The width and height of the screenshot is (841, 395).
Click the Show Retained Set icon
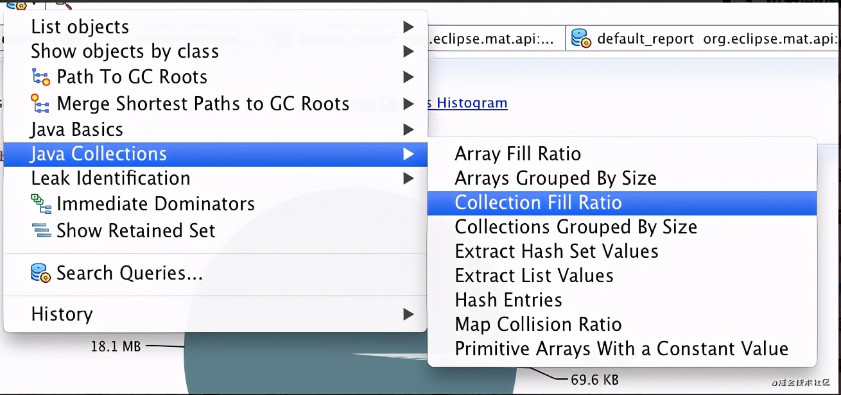point(40,230)
